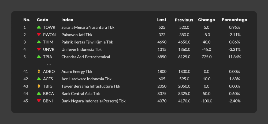The image size is (268, 124).
Task: Click the Code column header
Action: (x=42, y=20)
